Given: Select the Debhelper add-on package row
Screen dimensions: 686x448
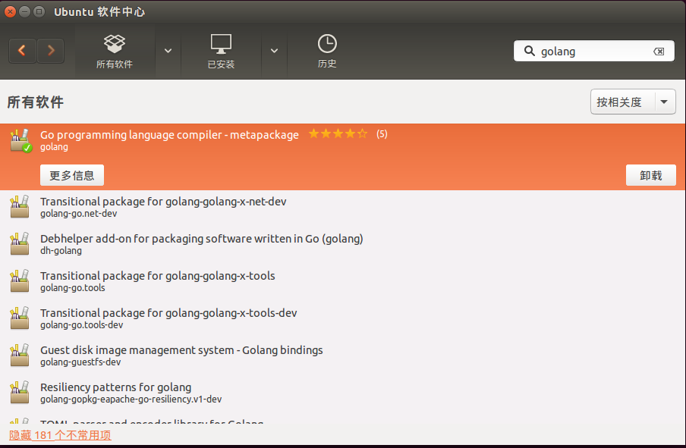Looking at the screenshot, I should click(343, 244).
